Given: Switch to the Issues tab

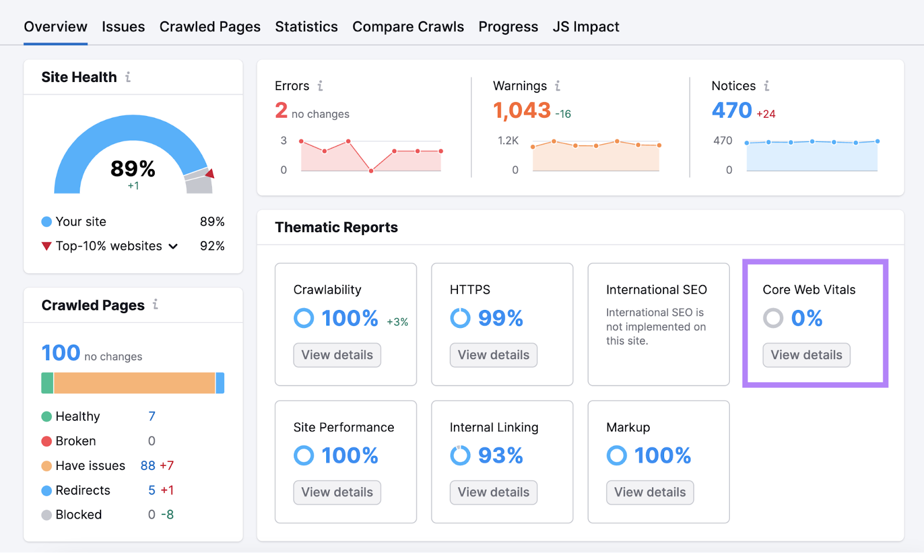Looking at the screenshot, I should (123, 27).
